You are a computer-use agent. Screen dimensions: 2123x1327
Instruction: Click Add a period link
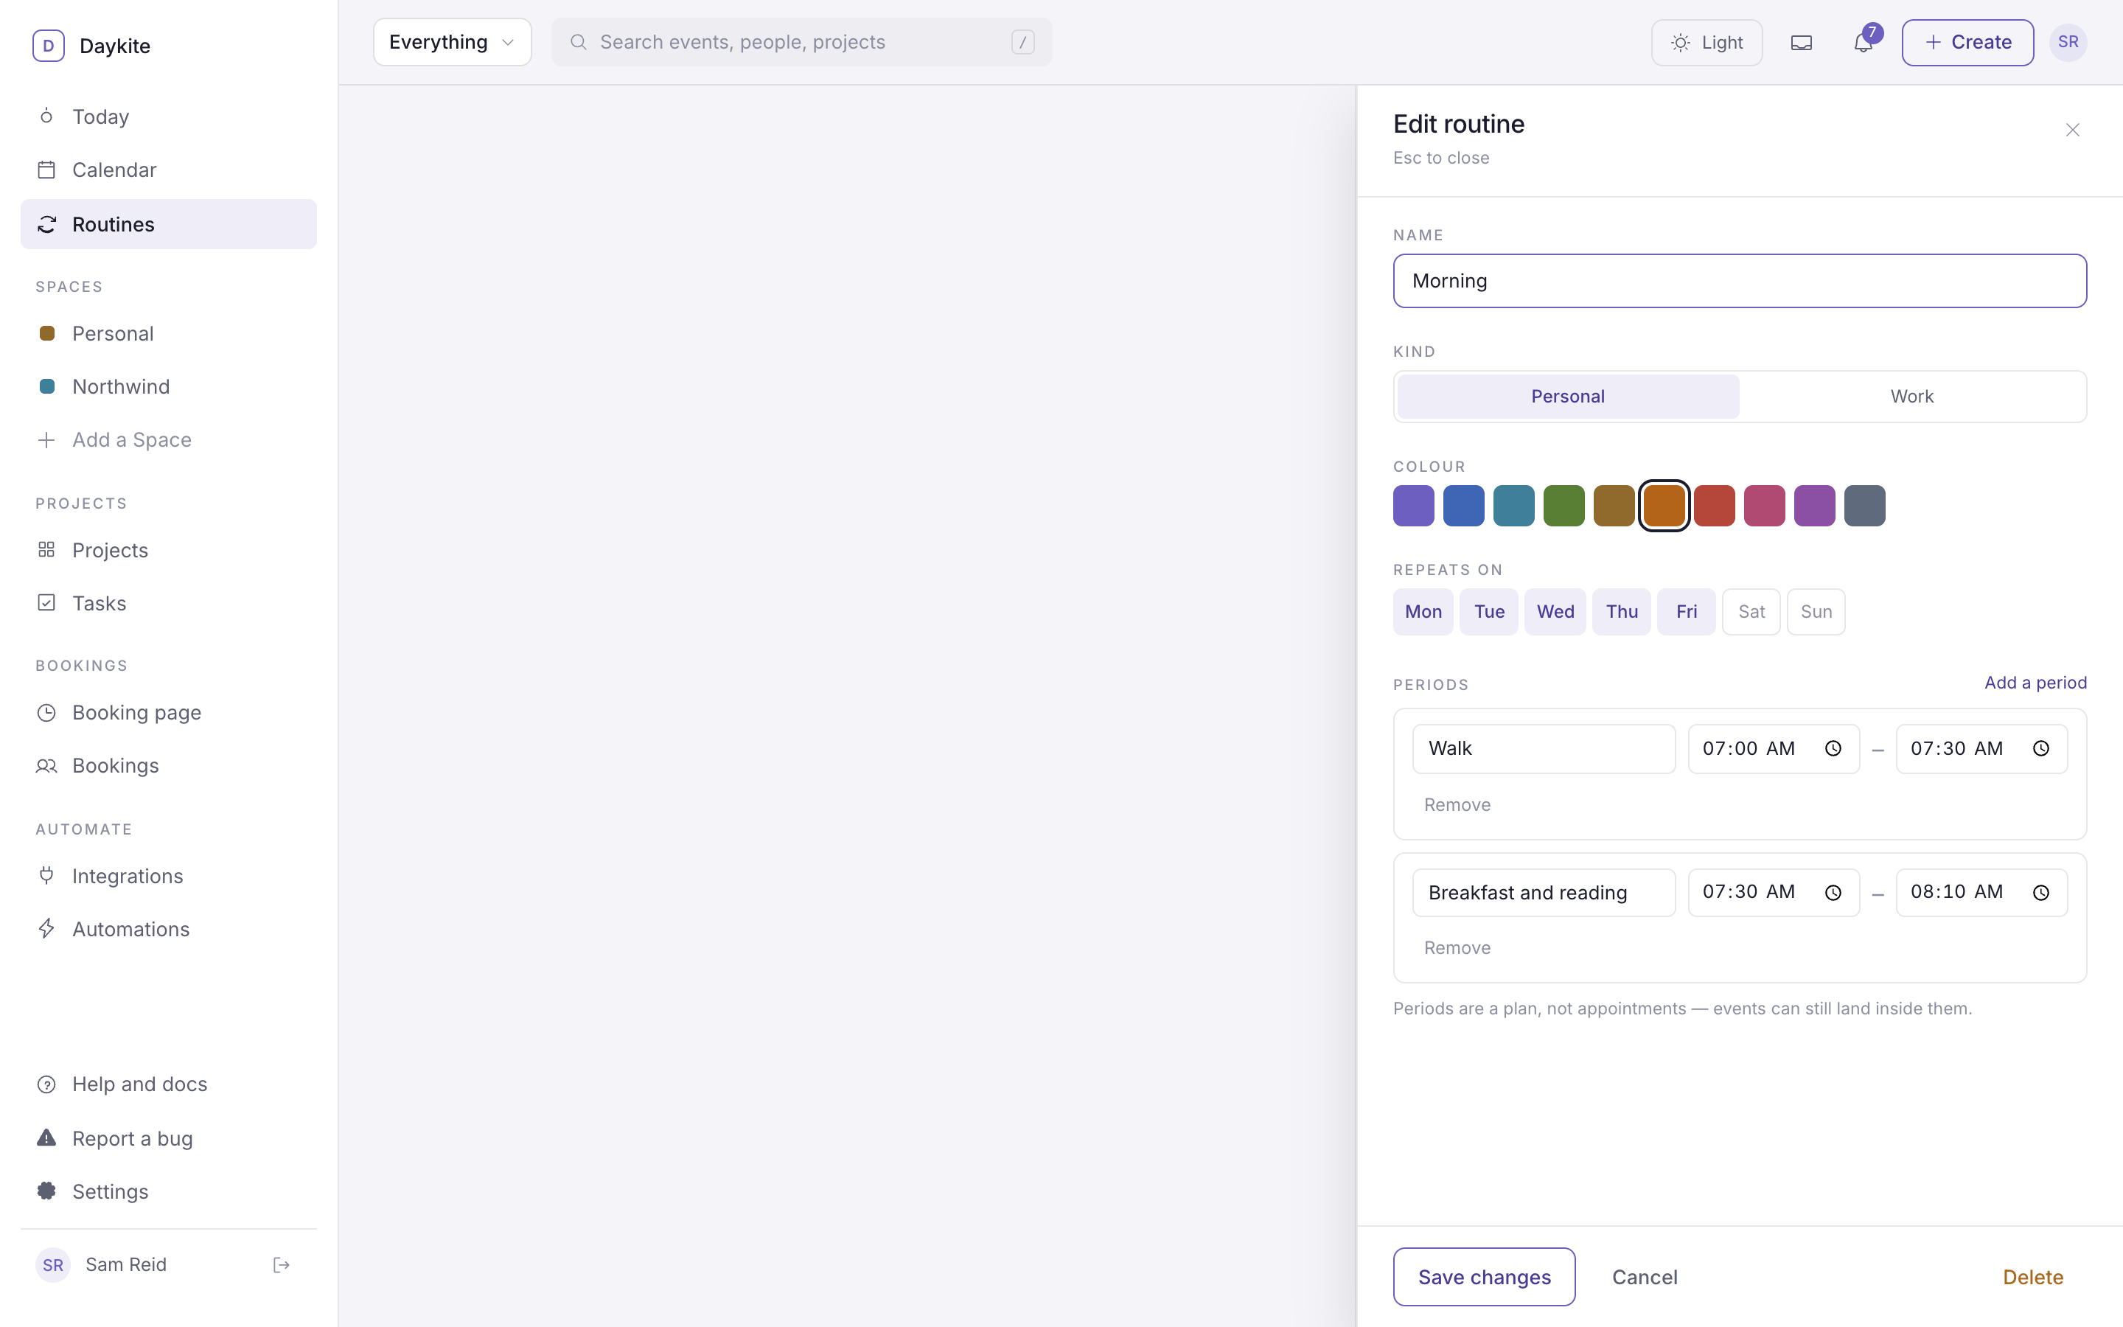2035,683
